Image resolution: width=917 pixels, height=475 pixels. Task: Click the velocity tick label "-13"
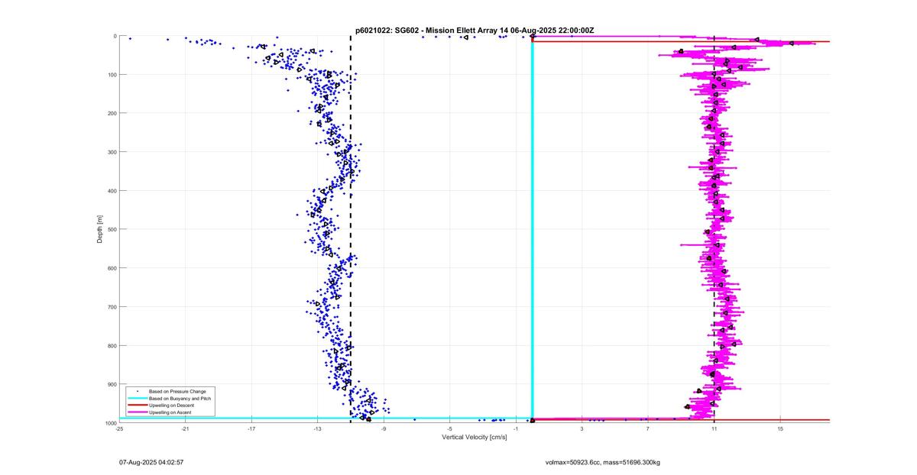click(x=318, y=429)
